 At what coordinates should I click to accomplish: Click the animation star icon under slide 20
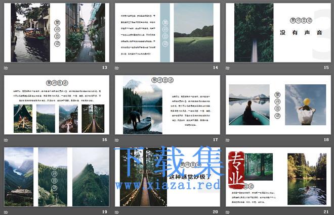coord(117,212)
